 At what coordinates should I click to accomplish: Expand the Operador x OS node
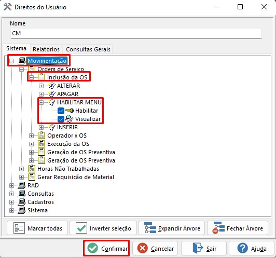point(31,135)
